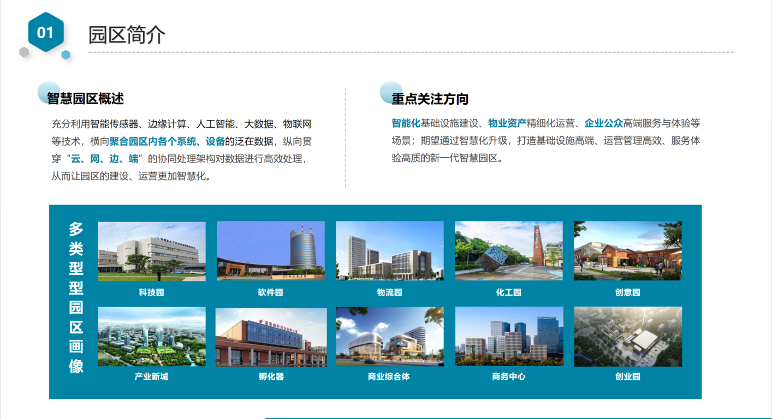Click the vertical 多类型园区画像 text
772x419 pixels.
(76, 297)
